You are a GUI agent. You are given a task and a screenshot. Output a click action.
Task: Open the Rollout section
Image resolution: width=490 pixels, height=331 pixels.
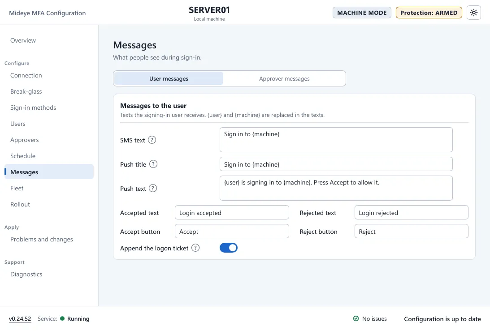[x=49, y=204]
